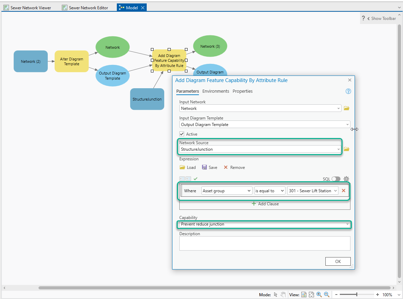The image size is (403, 299).
Task: Click the diagram overview View icon
Action: (x=304, y=294)
